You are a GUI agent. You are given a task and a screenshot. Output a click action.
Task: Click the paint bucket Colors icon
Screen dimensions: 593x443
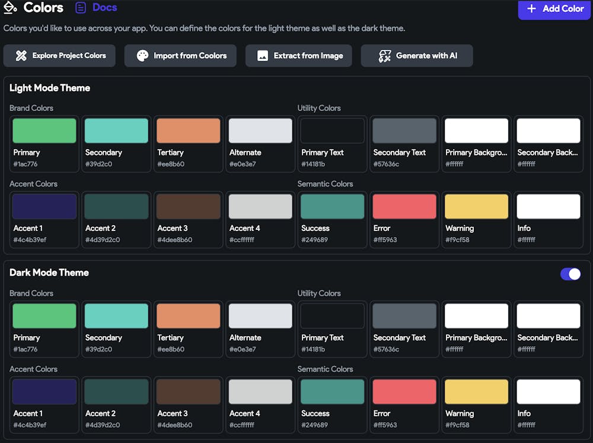10,8
